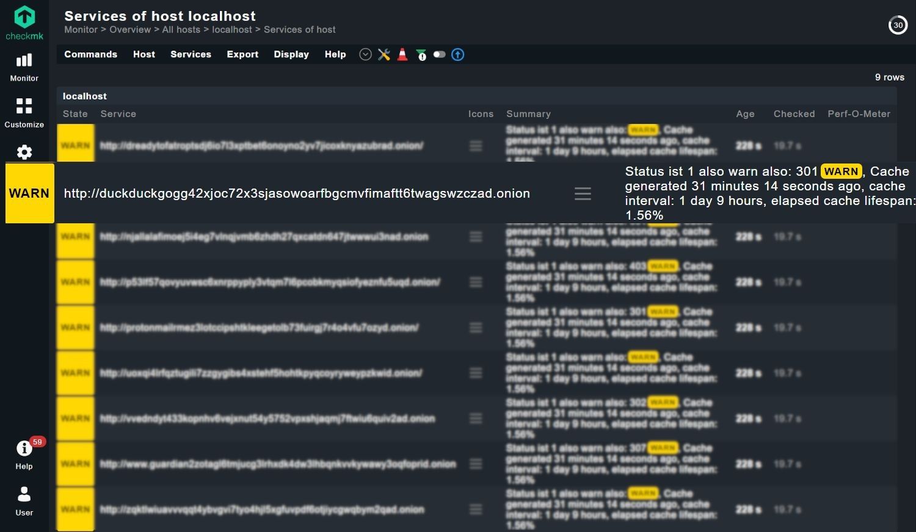This screenshot has width=916, height=532.
Task: Toggle the switch in the menu toolbar
Action: point(439,55)
